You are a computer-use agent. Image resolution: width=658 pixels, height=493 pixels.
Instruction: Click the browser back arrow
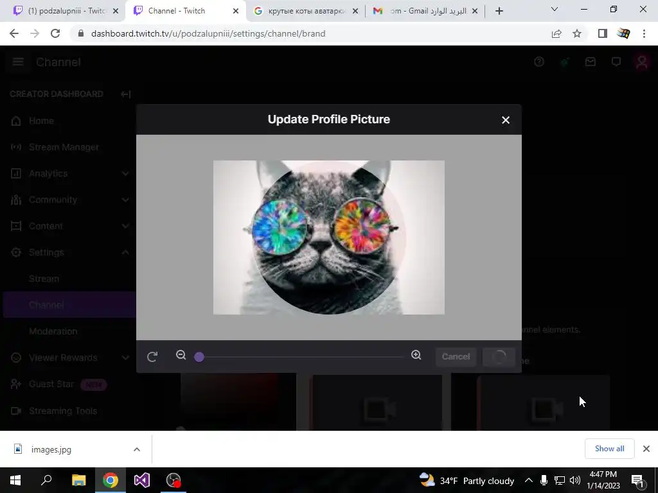click(x=14, y=33)
